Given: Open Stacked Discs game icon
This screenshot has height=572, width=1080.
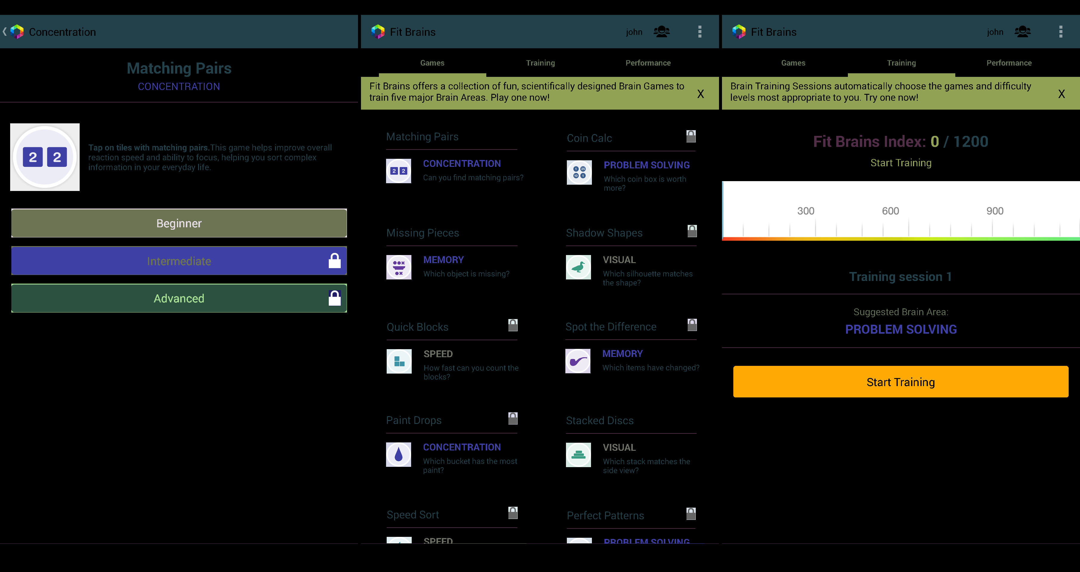Looking at the screenshot, I should pos(578,455).
